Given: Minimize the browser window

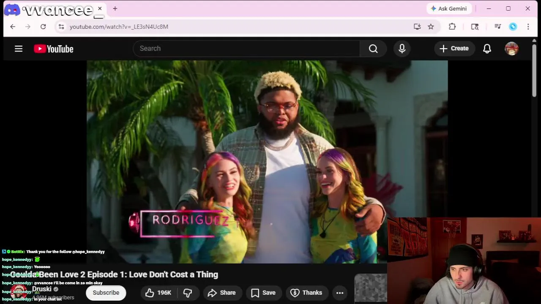Looking at the screenshot, I should 489,8.
